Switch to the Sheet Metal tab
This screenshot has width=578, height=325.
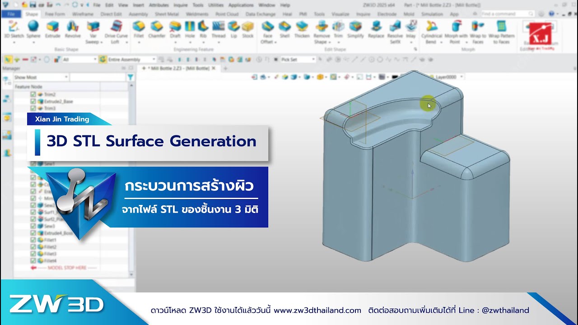click(x=167, y=14)
